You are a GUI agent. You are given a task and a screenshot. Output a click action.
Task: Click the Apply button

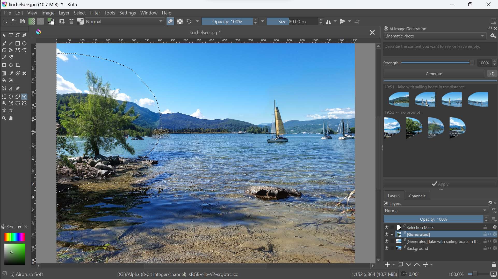point(440,184)
